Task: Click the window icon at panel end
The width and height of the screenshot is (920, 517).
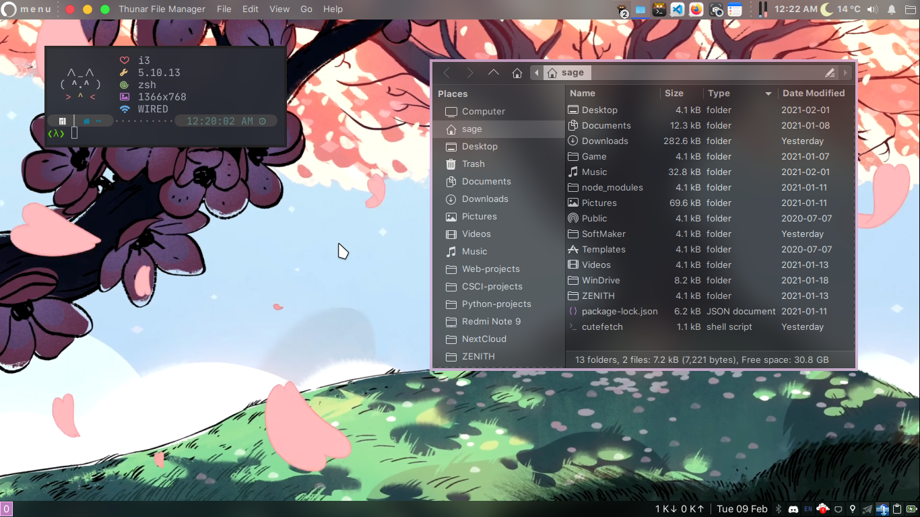Action: [x=911, y=9]
